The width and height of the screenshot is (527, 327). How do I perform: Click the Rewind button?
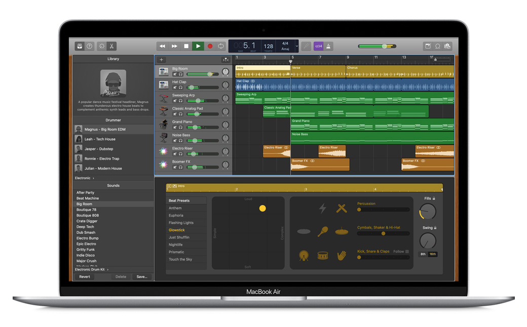[162, 46]
